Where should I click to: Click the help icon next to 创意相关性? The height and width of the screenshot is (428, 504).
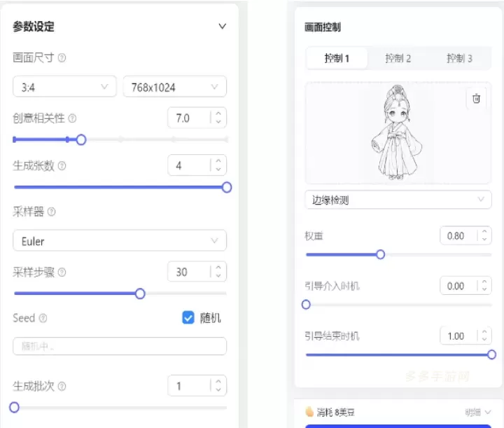point(72,118)
